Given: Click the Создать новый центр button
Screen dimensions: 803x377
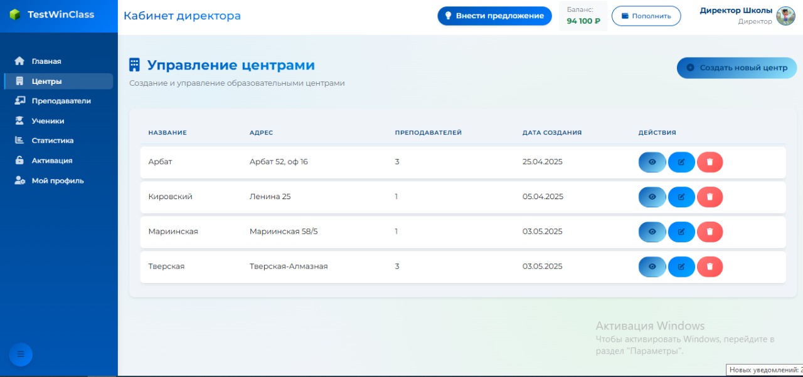Looking at the screenshot, I should point(737,68).
